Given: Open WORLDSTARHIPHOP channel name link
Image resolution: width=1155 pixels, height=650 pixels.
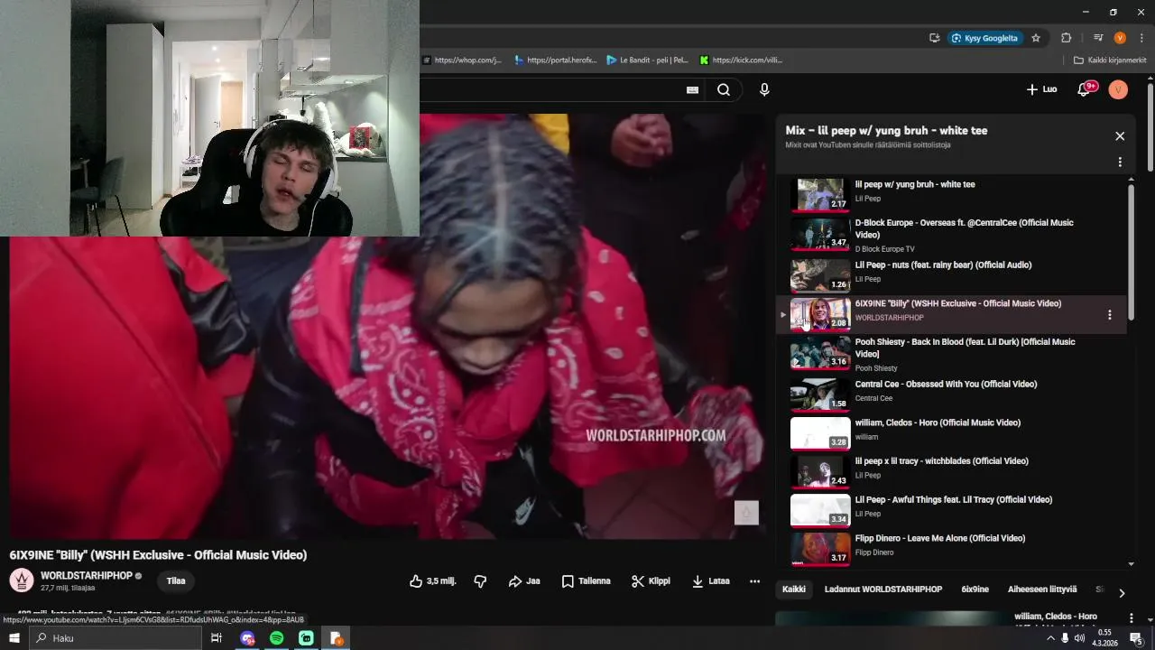Looking at the screenshot, I should click(x=87, y=575).
